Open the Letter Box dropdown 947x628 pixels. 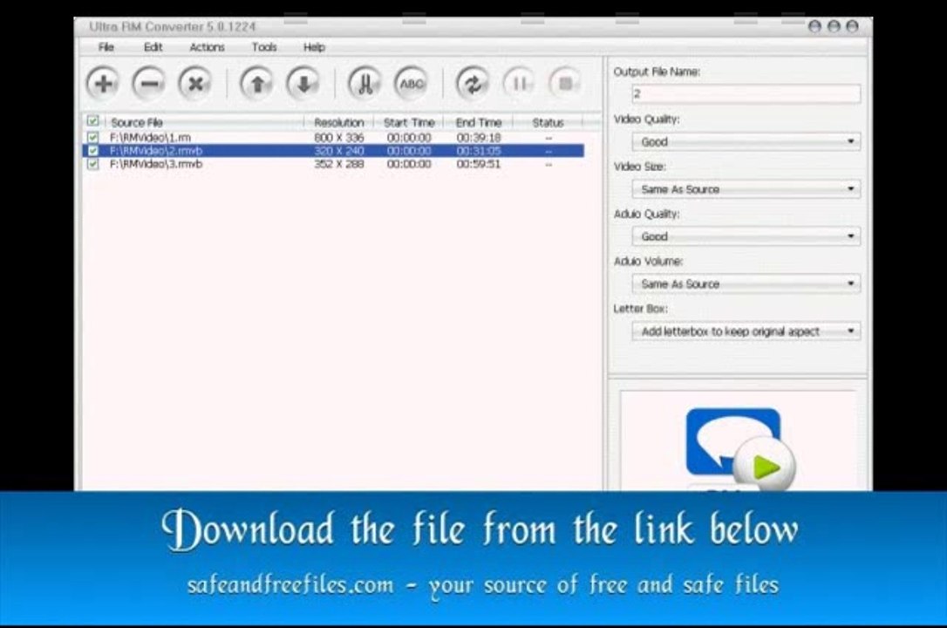(746, 331)
